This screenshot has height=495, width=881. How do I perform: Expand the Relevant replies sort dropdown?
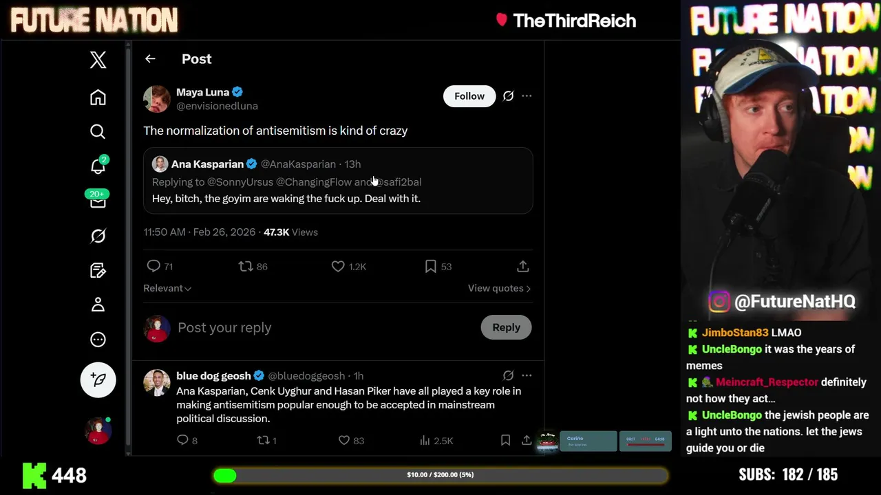pyautogui.click(x=167, y=288)
